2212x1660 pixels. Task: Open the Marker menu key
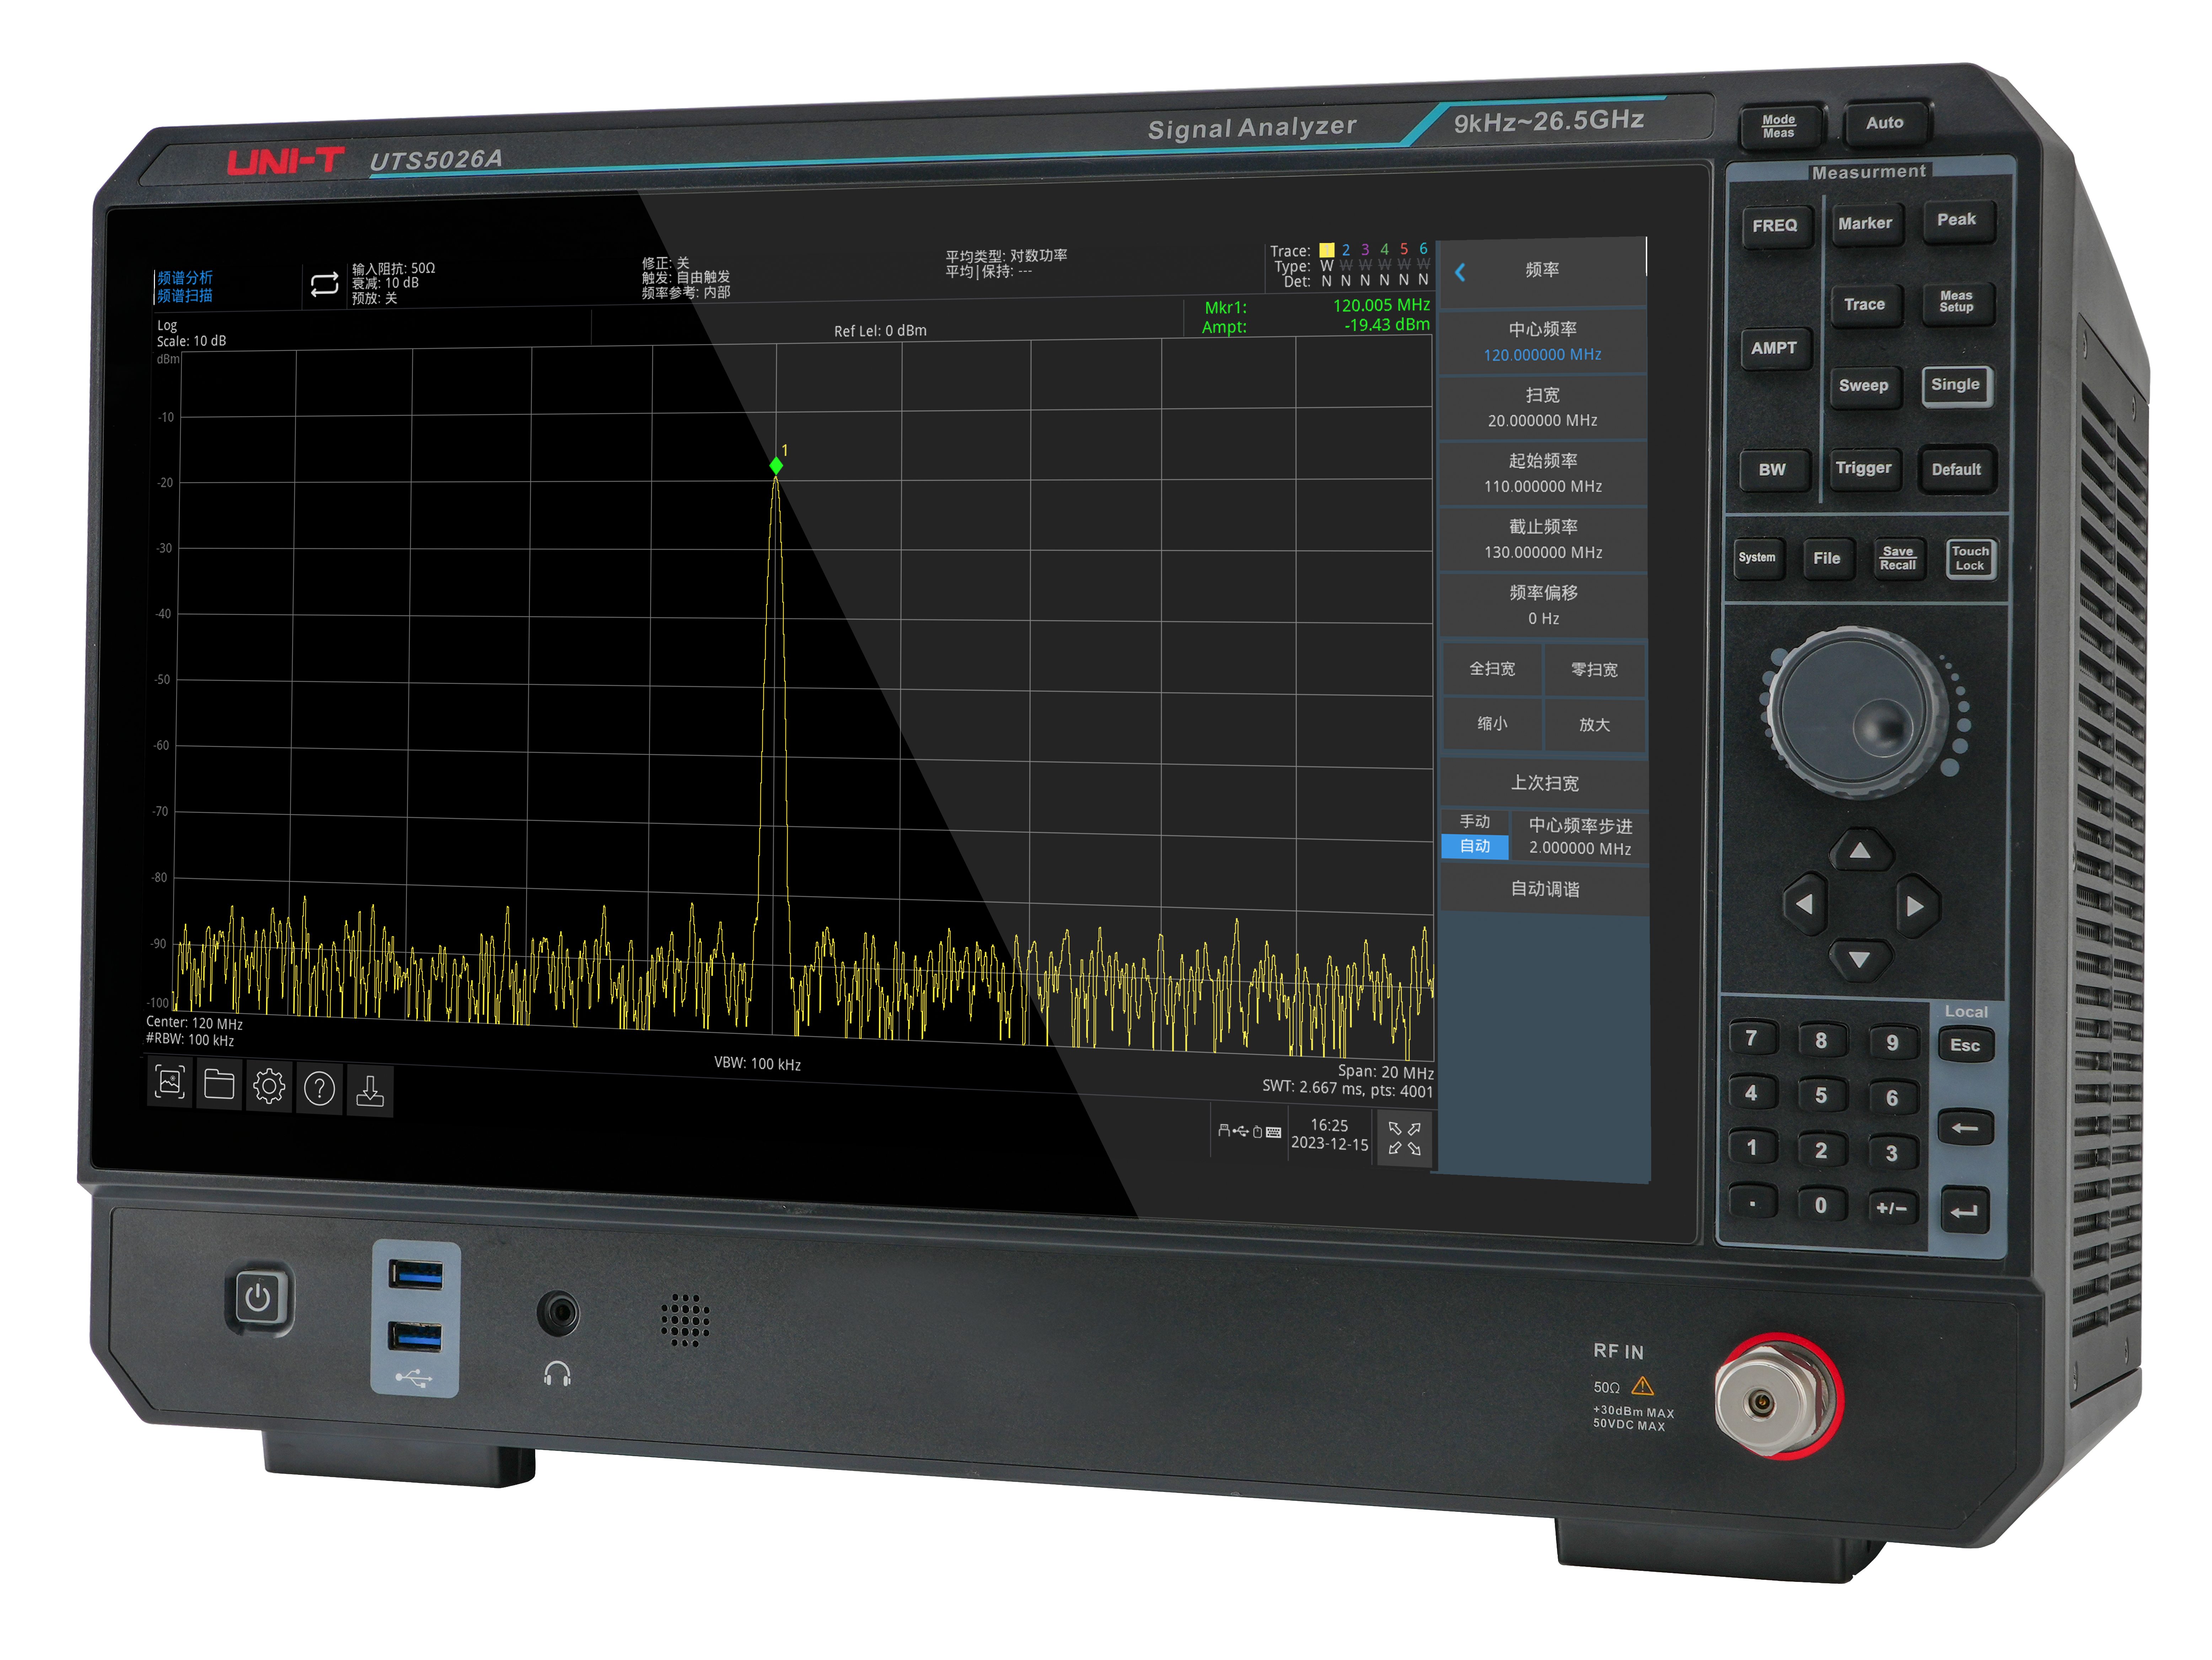(1865, 224)
